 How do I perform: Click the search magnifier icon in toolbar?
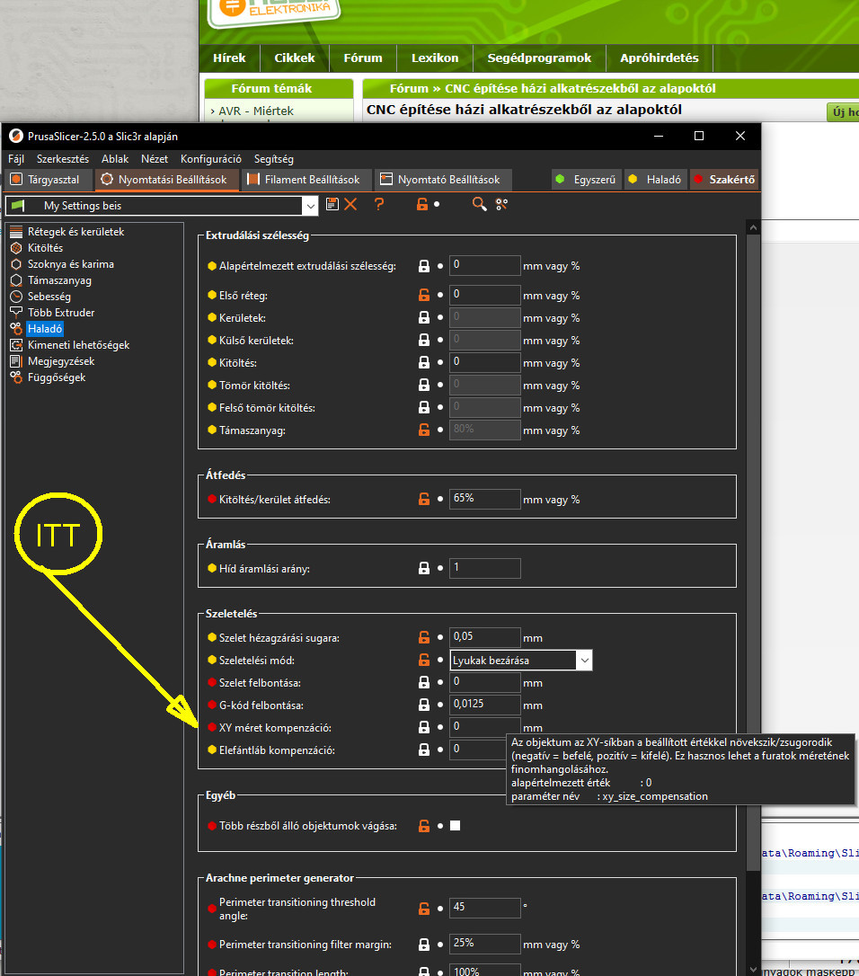479,204
